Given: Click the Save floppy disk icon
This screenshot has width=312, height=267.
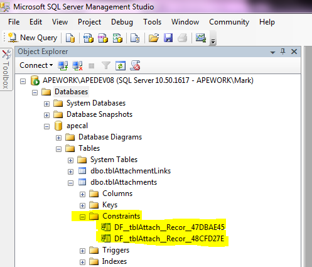Looking at the screenshot, I should tap(168, 38).
